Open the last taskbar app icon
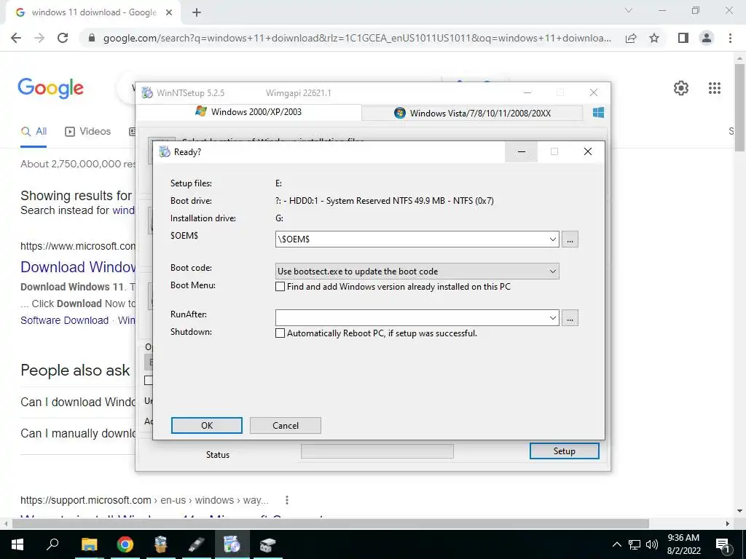The image size is (746, 559). point(267,544)
